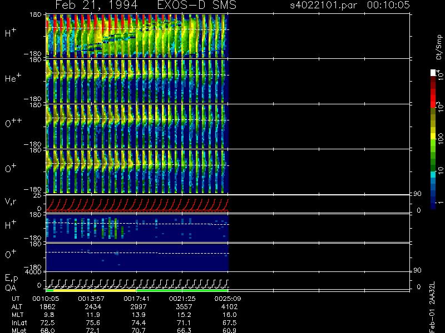Click the altitude value '2434'
Viewport: 445px width, 333px height.
[x=93, y=307]
